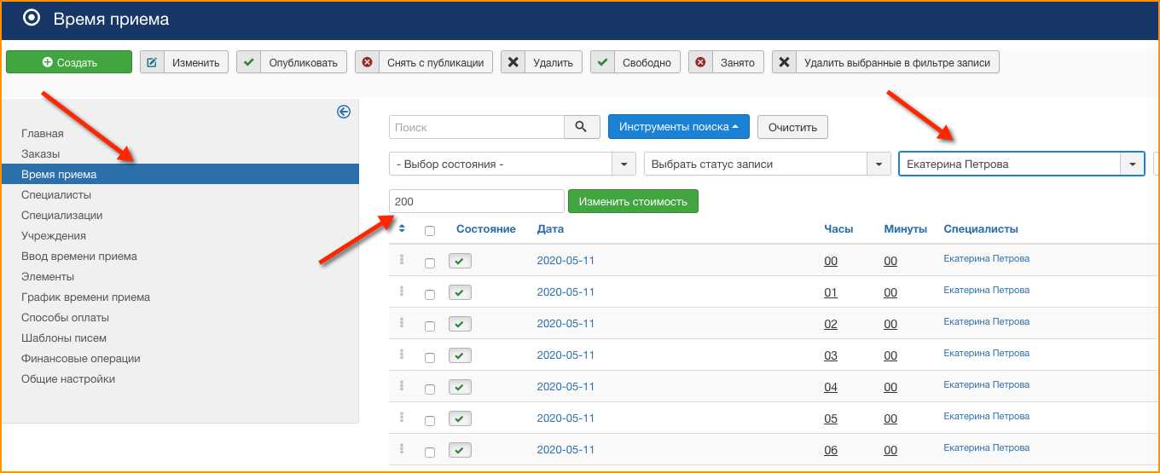
Task: Collapse sidebar with the blue arrow icon
Action: pos(344,112)
